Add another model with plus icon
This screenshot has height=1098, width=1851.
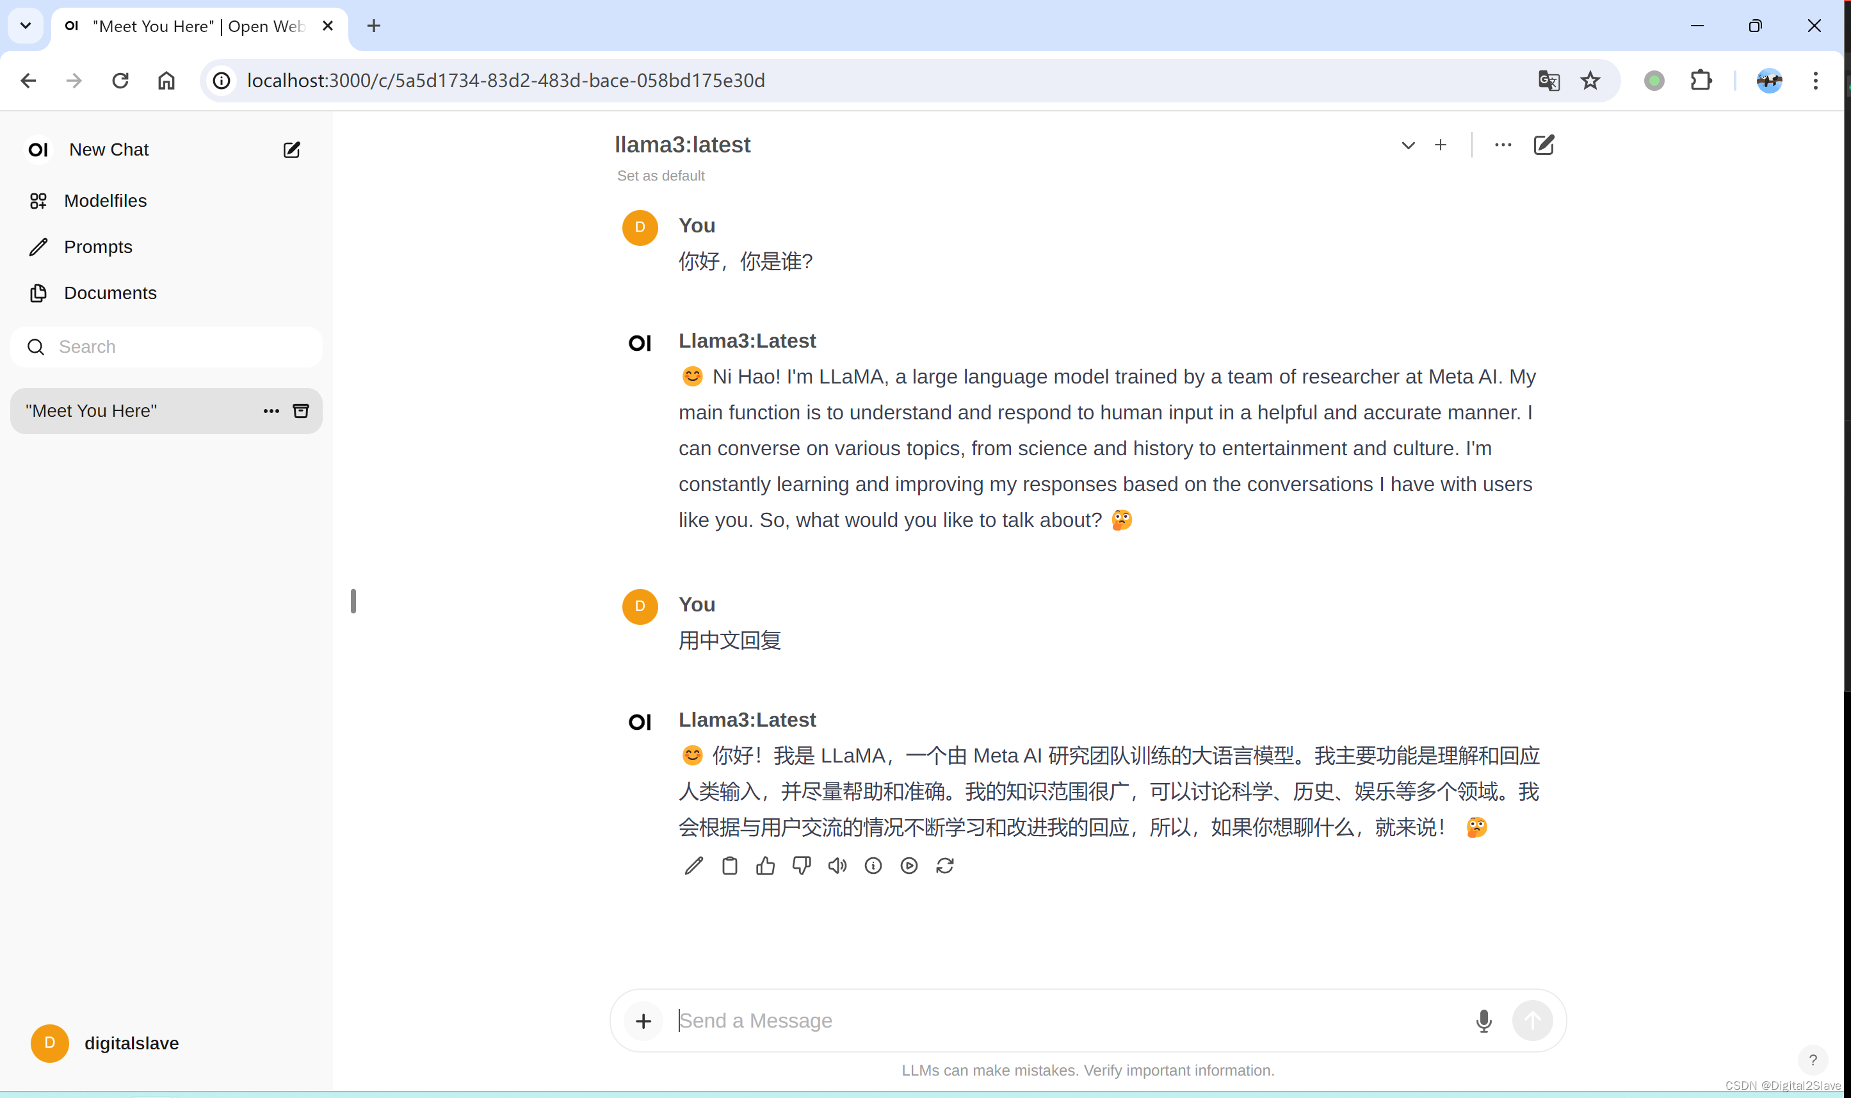coord(1441,145)
